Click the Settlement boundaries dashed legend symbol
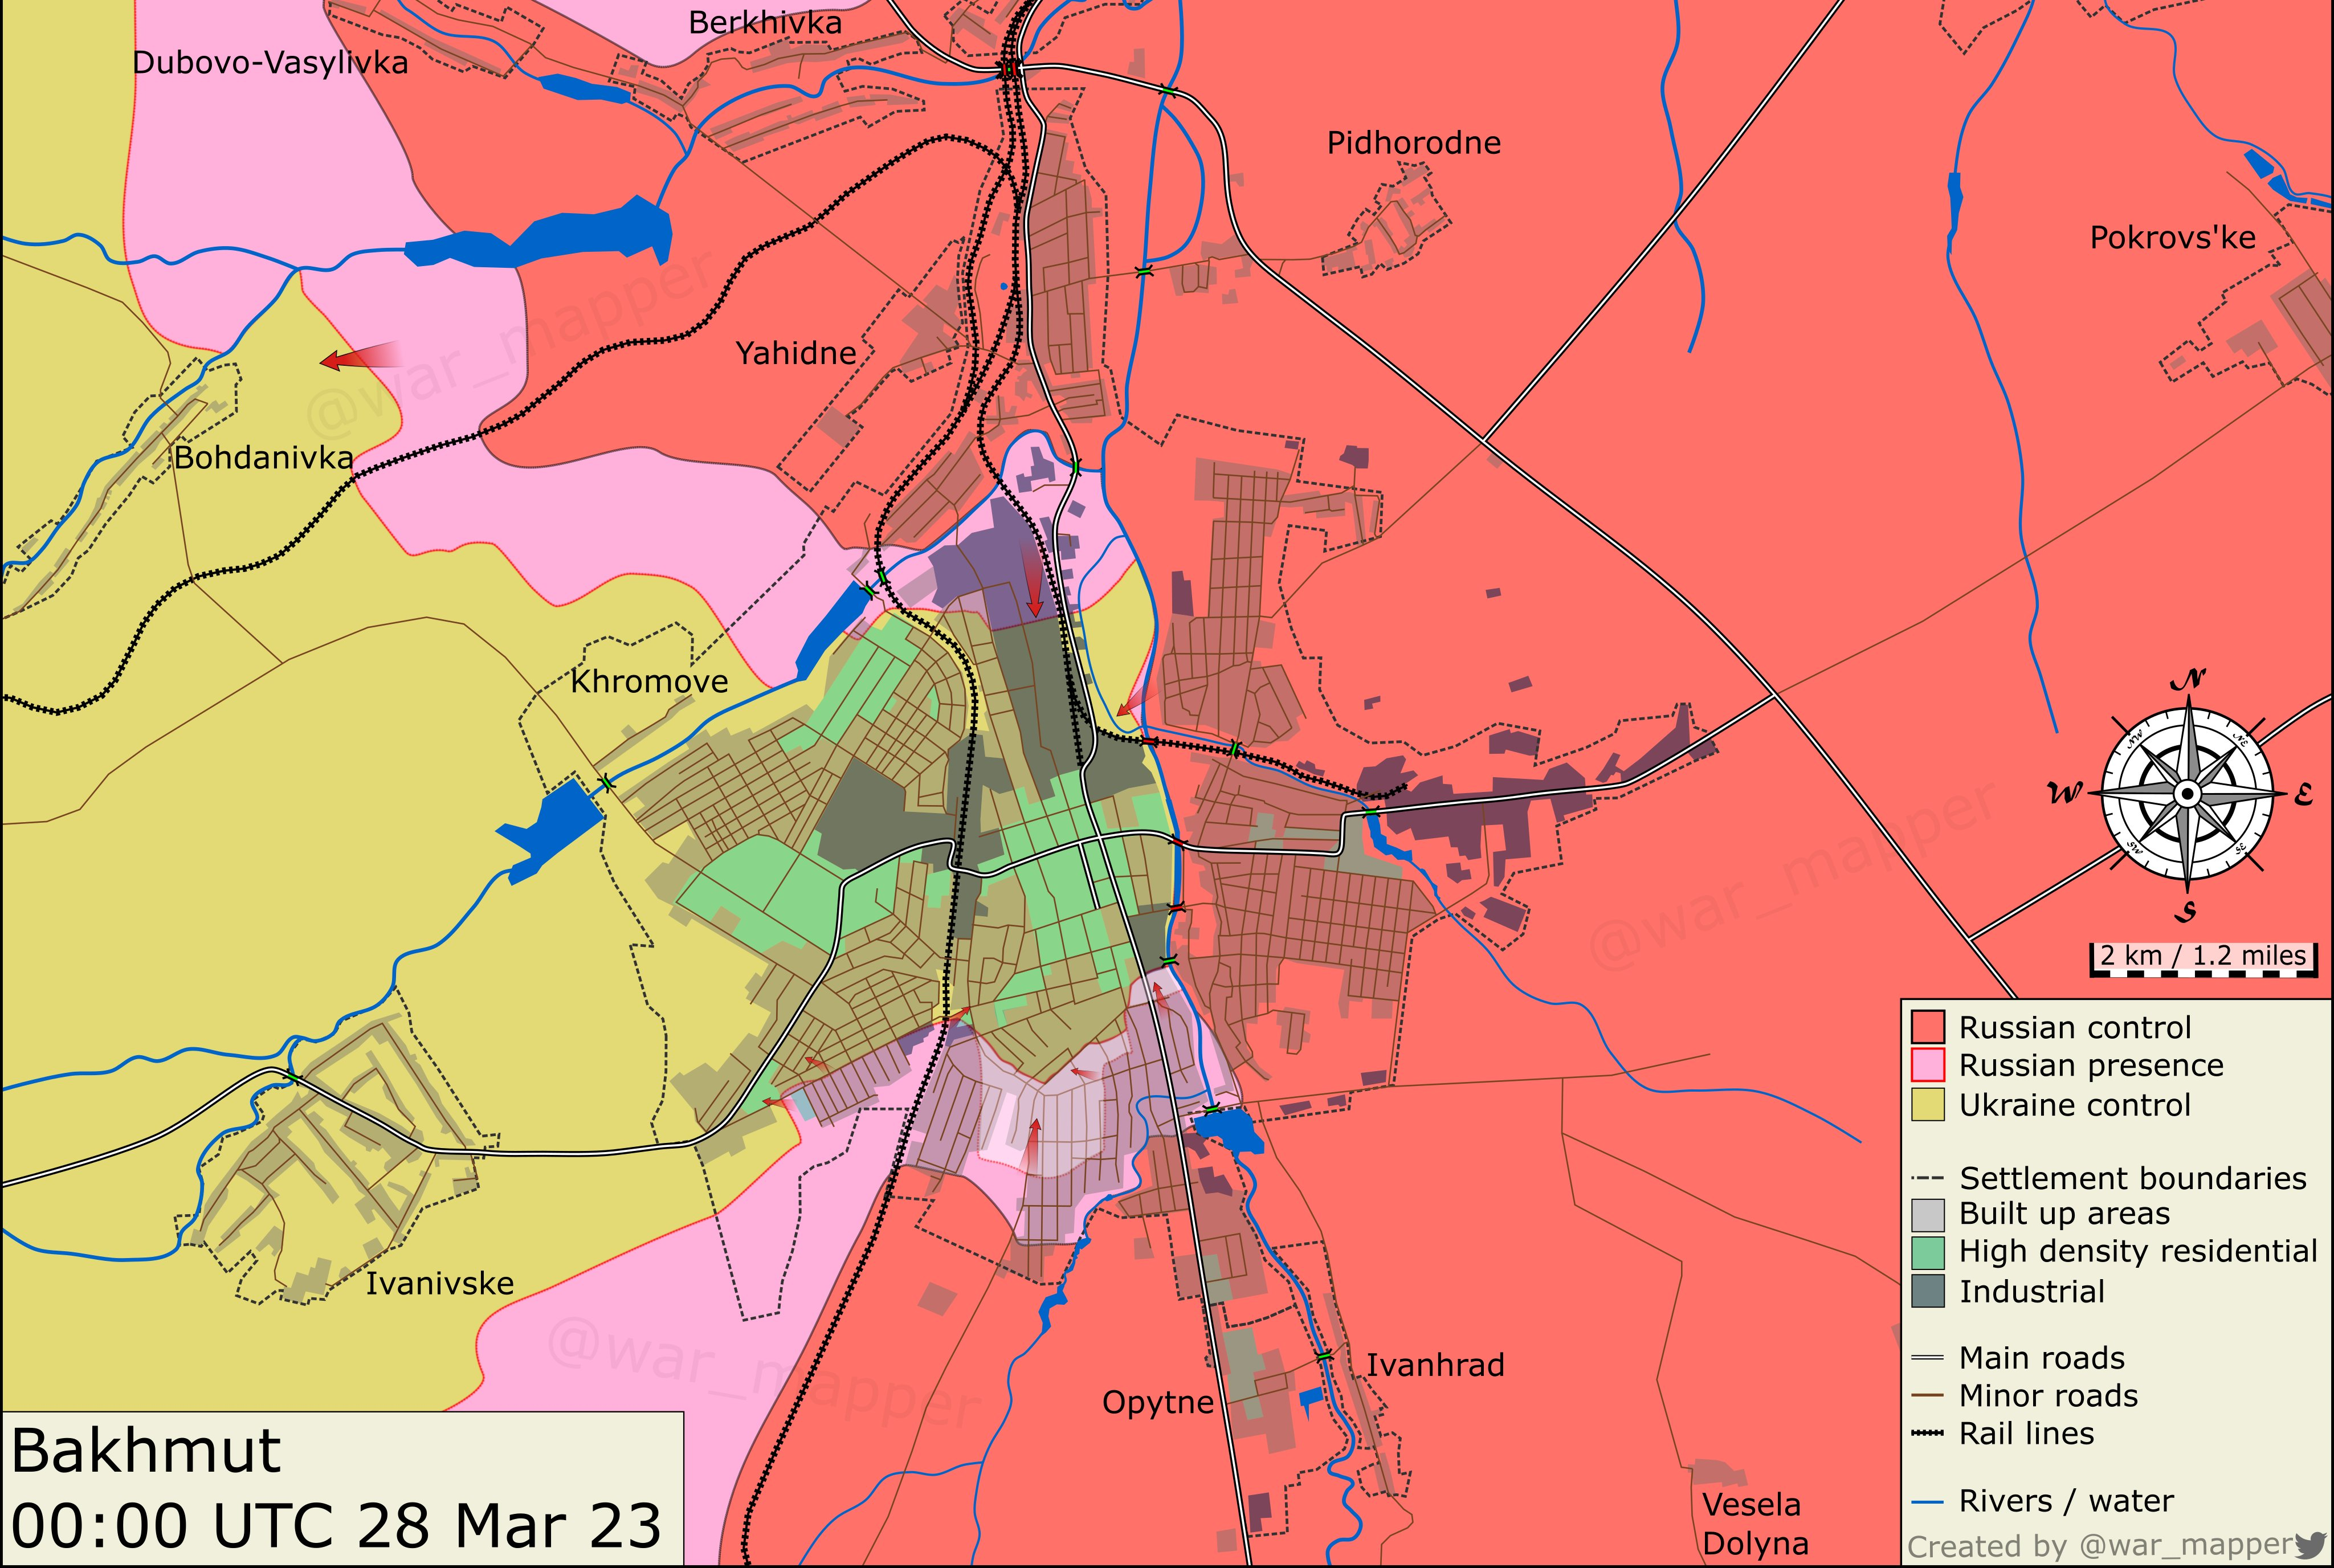The image size is (2334, 1568). tap(1927, 1178)
